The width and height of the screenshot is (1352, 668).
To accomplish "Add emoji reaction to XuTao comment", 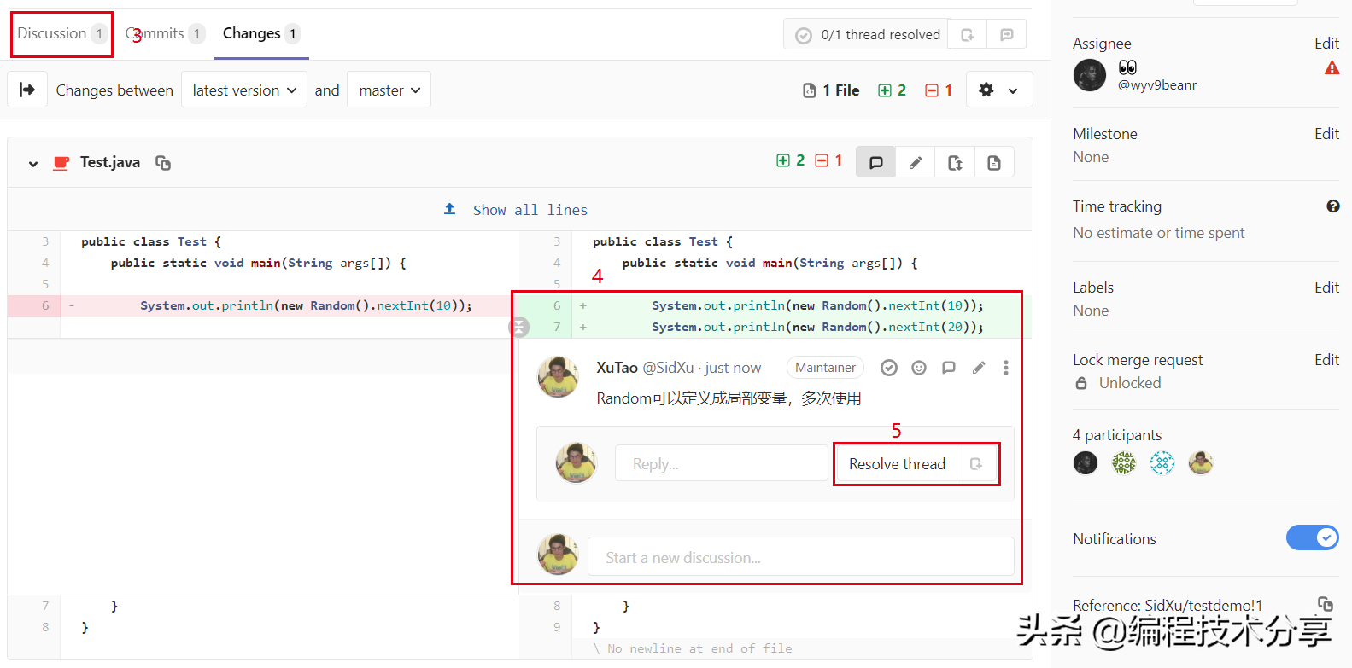I will (x=919, y=368).
